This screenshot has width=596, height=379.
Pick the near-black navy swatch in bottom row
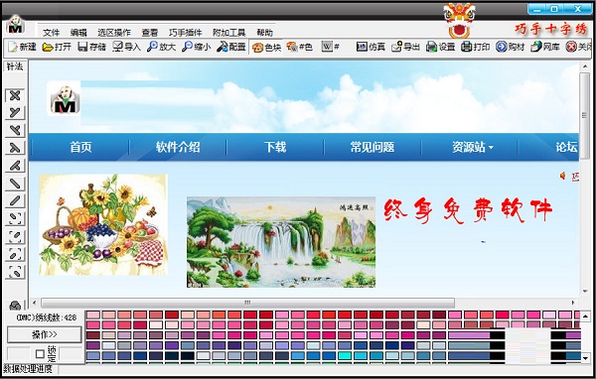pos(188,356)
